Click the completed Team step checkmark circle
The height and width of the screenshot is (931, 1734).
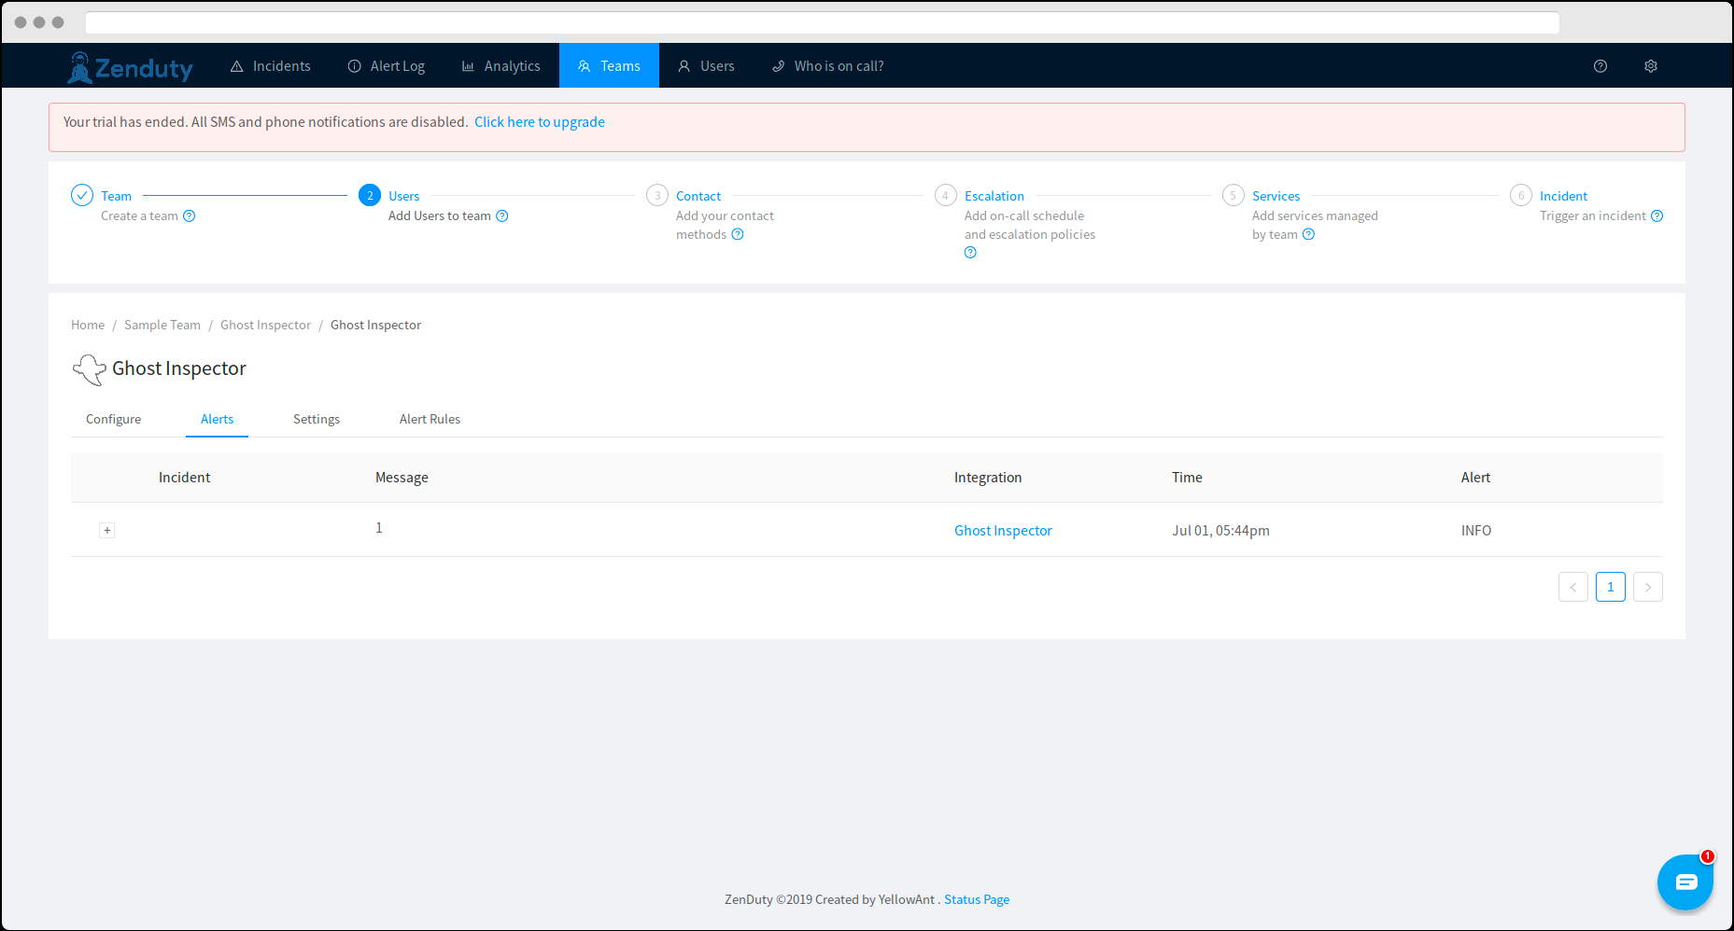[82, 195]
